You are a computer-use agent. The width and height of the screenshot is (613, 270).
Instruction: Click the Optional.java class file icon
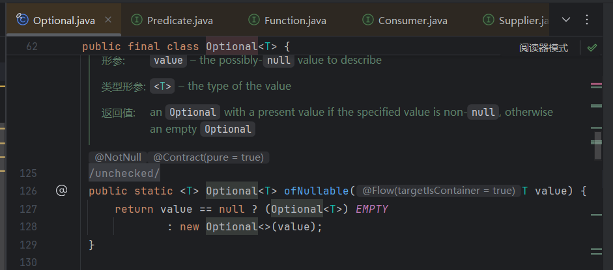pos(23,20)
